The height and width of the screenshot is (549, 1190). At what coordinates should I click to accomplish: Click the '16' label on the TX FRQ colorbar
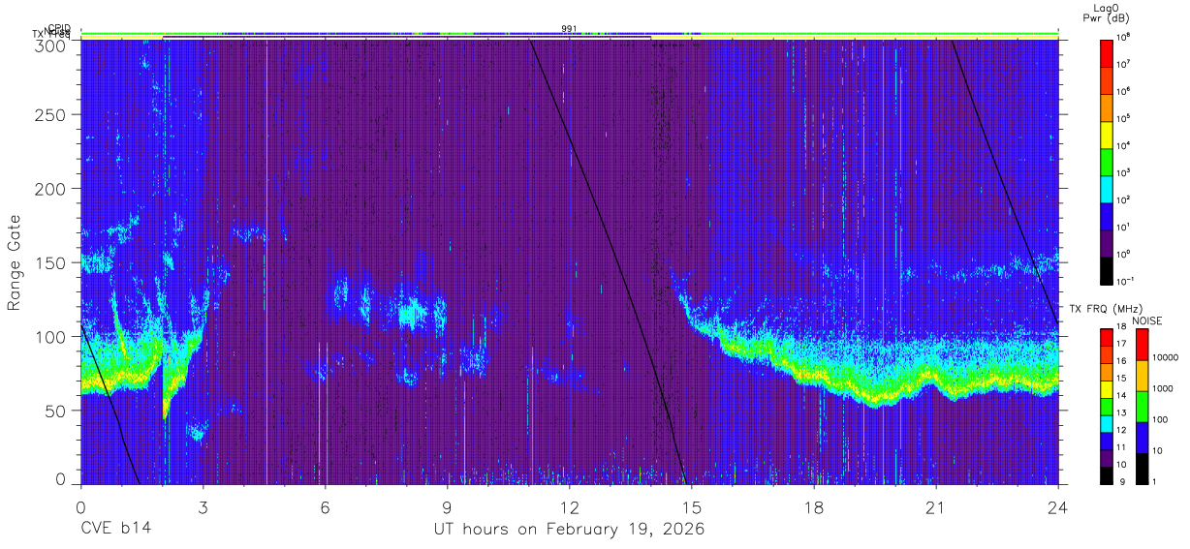(x=1123, y=361)
